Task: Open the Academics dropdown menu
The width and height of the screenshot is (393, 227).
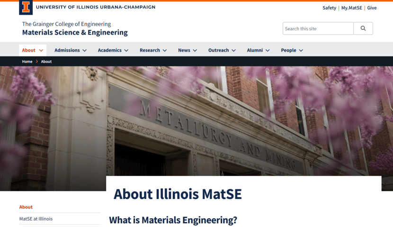Action: click(114, 50)
